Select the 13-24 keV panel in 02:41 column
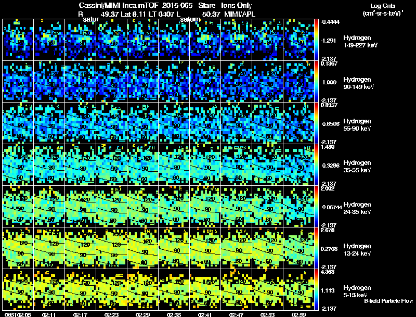Image resolution: width=416 pixels, height=317 pixels. 205,248
